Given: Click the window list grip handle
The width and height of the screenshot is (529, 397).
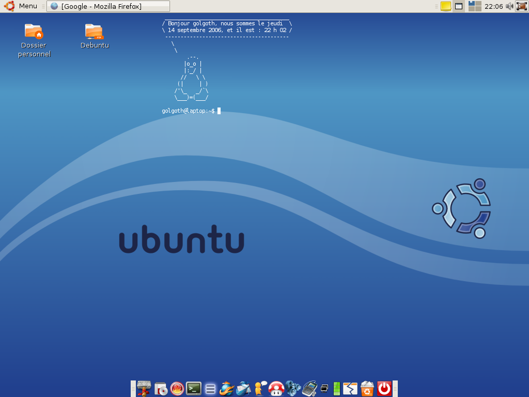Looking at the screenshot, I should [43, 6].
